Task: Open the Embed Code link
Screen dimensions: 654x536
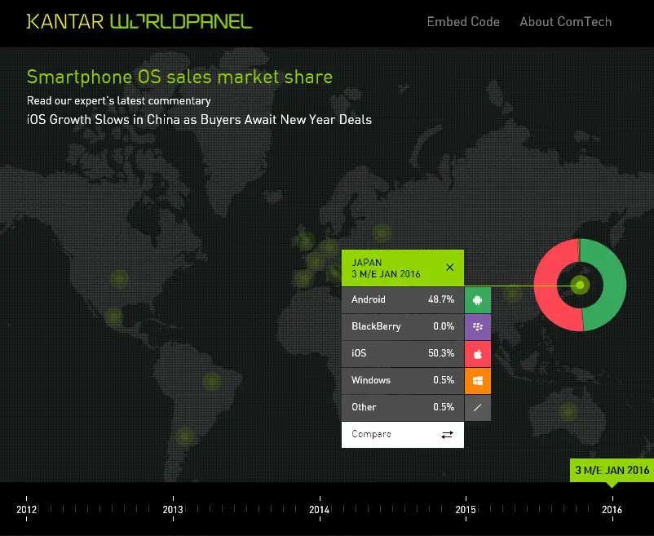Action: tap(463, 22)
